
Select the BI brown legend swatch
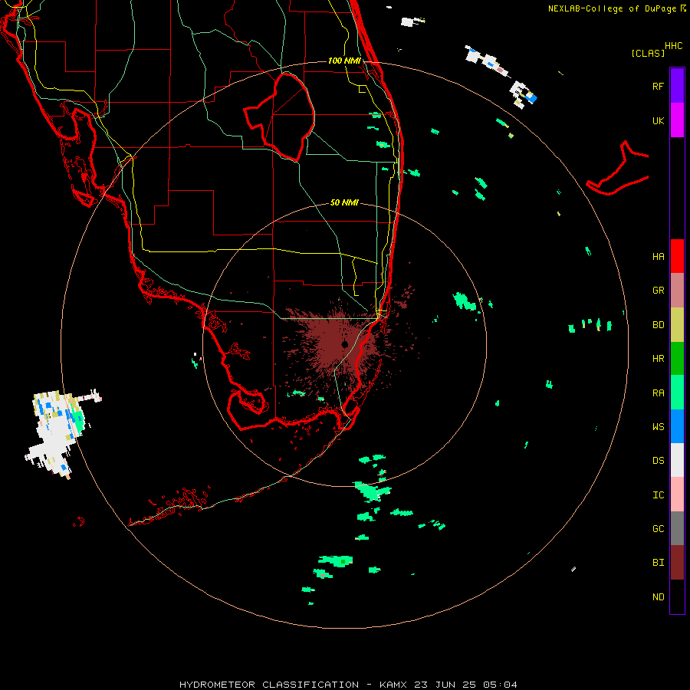677,563
